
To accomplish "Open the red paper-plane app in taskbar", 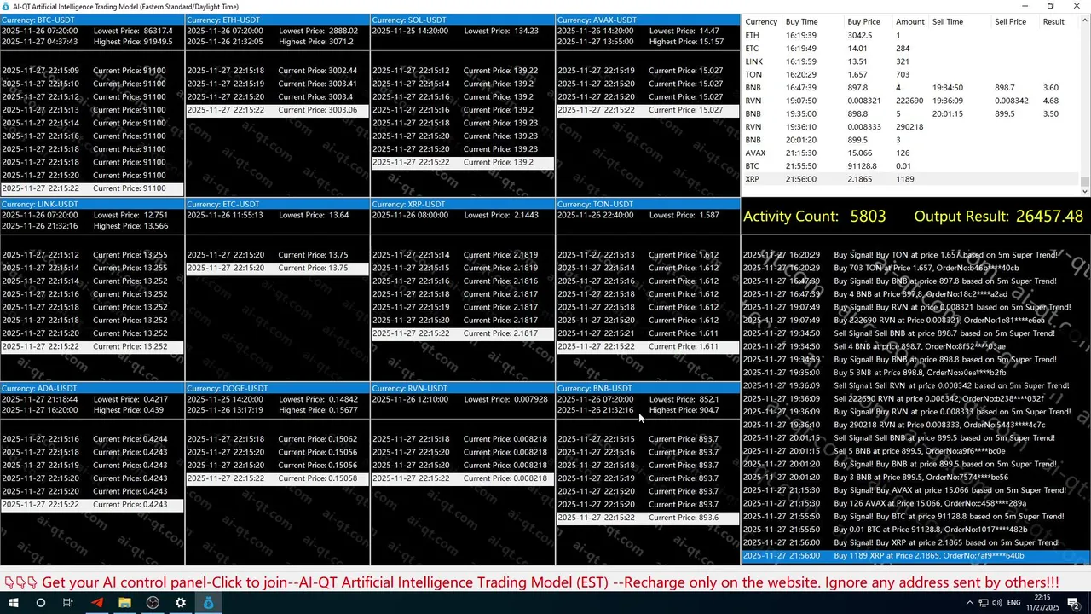I will pos(96,603).
